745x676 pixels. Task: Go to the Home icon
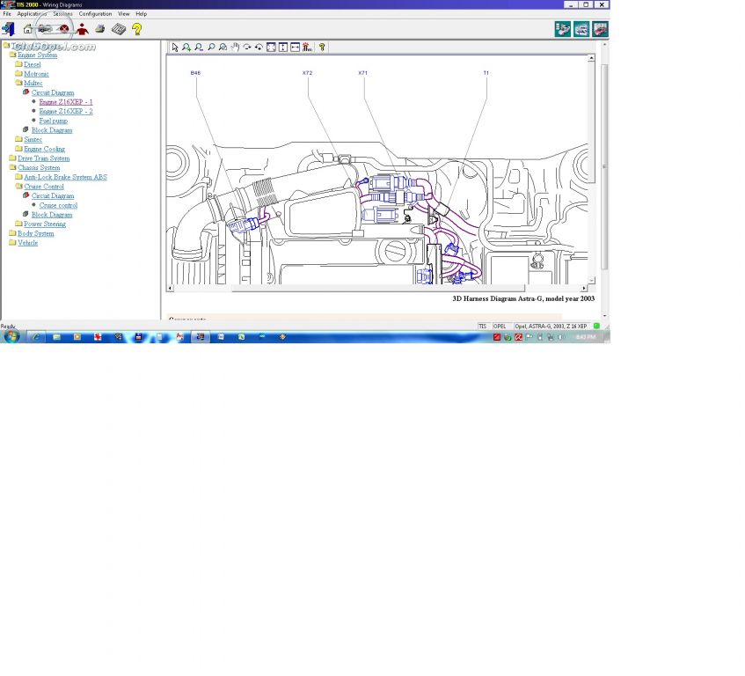point(28,29)
